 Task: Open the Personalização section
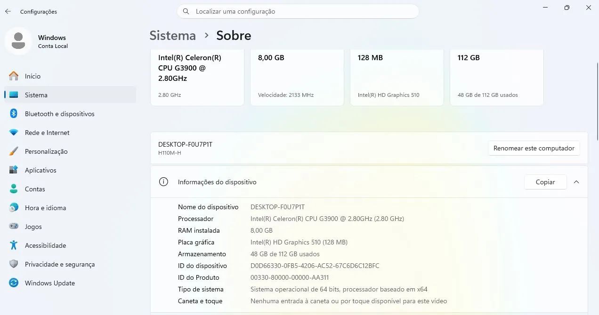pyautogui.click(x=70, y=151)
